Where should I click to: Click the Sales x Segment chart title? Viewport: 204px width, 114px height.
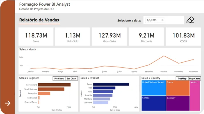(x=29, y=78)
